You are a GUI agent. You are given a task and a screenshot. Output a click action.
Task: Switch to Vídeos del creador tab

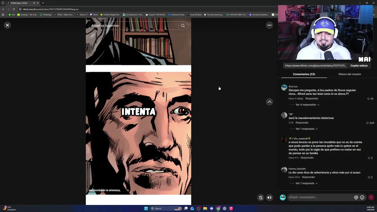[x=350, y=74]
